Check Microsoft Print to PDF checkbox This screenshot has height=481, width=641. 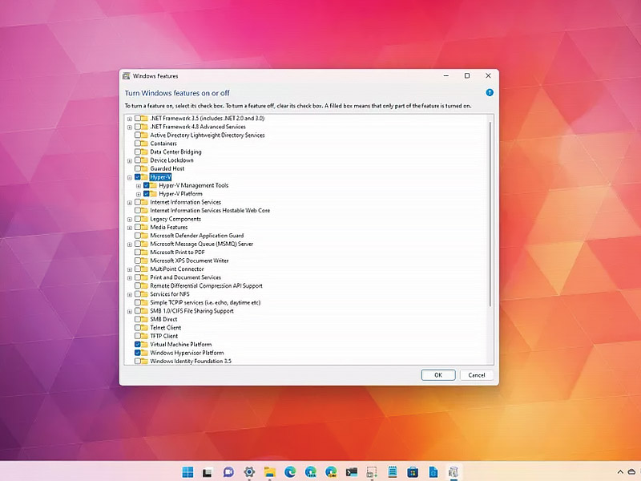pyautogui.click(x=138, y=253)
